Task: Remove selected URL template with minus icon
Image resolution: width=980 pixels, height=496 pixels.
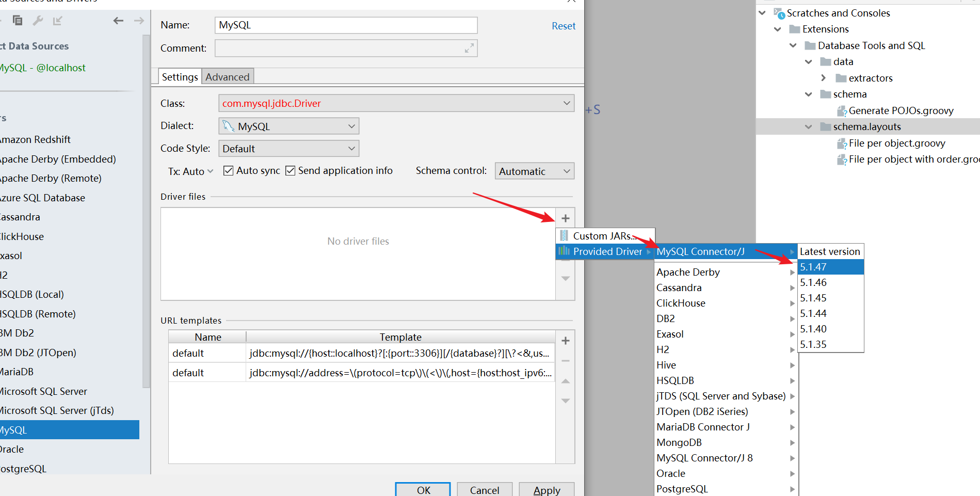Action: tap(566, 361)
